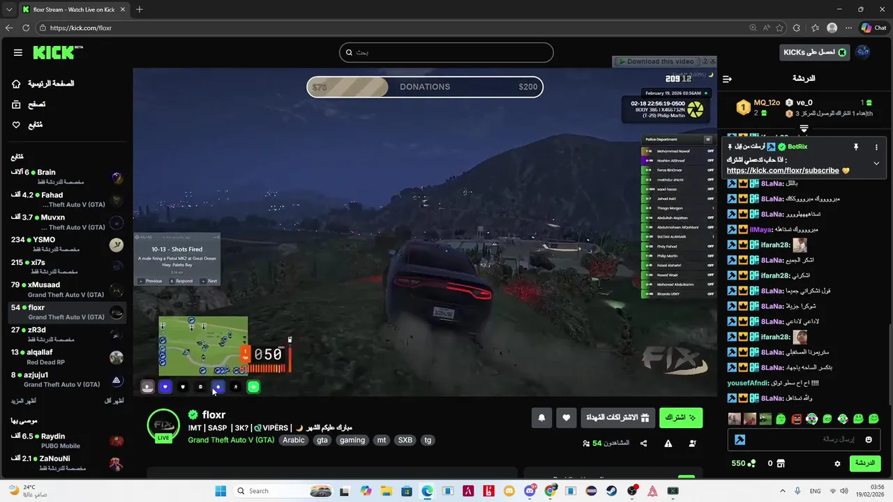Collapse the chat panel with arrow icon
This screenshot has height=502, width=893.
point(727,79)
